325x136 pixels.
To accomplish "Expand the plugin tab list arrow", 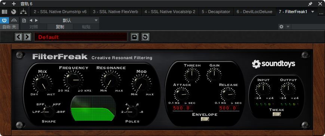I will coord(313,12).
